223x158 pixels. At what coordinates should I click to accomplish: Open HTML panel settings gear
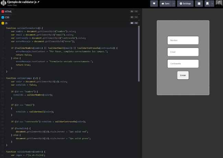click(x=132, y=11)
